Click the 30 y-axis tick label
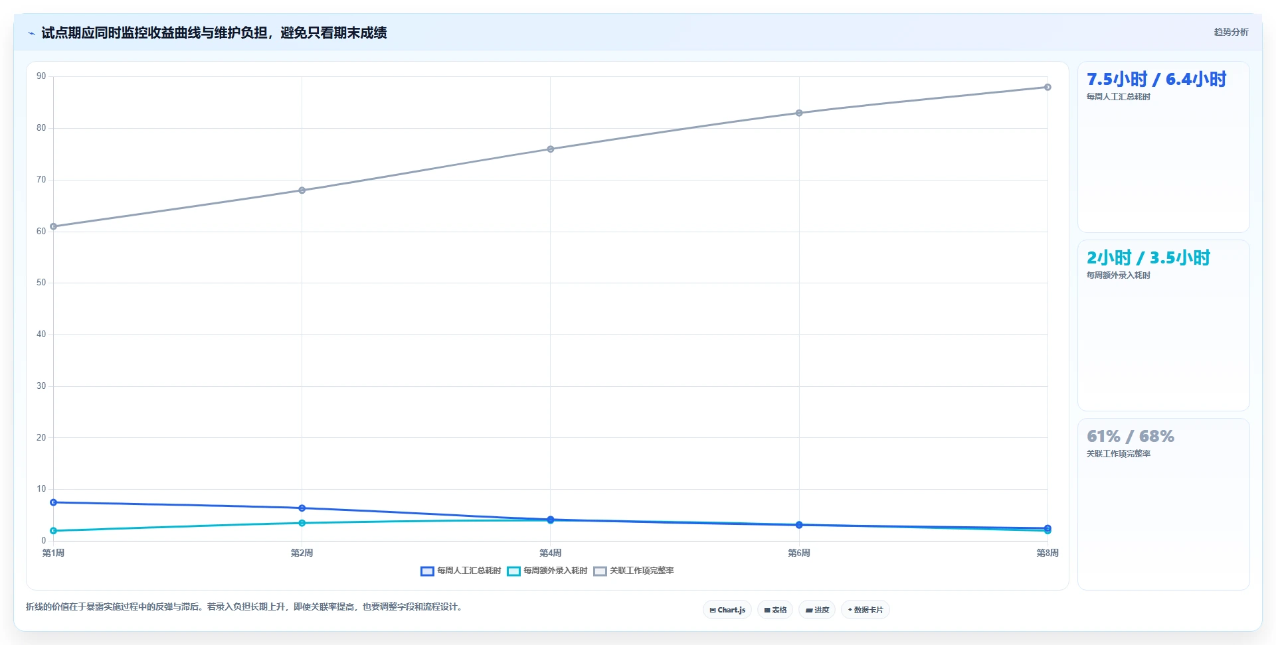 click(41, 386)
